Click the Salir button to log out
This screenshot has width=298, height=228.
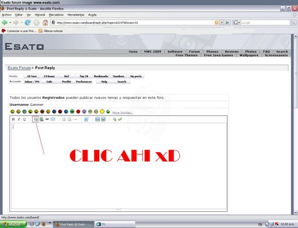(x=49, y=82)
